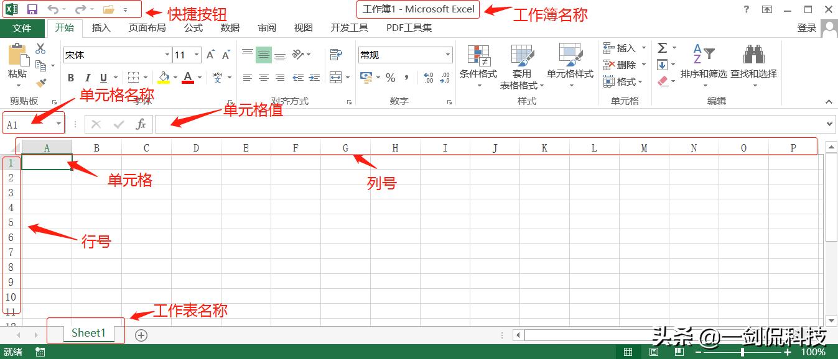Open the font name dropdown
The image size is (838, 359).
167,55
